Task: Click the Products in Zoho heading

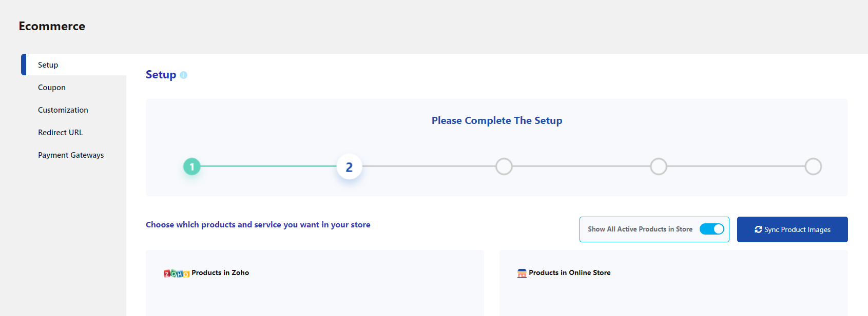Action: 220,273
